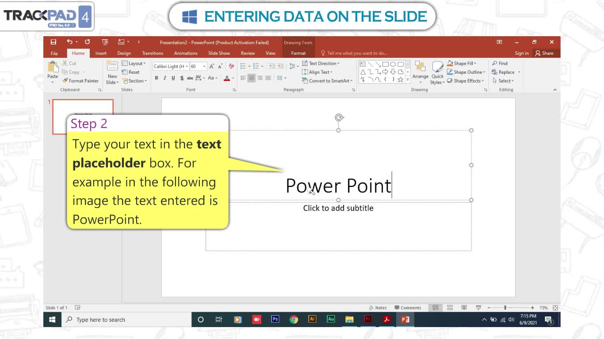Align text left
Screen dimensions: 604x339
click(x=243, y=78)
